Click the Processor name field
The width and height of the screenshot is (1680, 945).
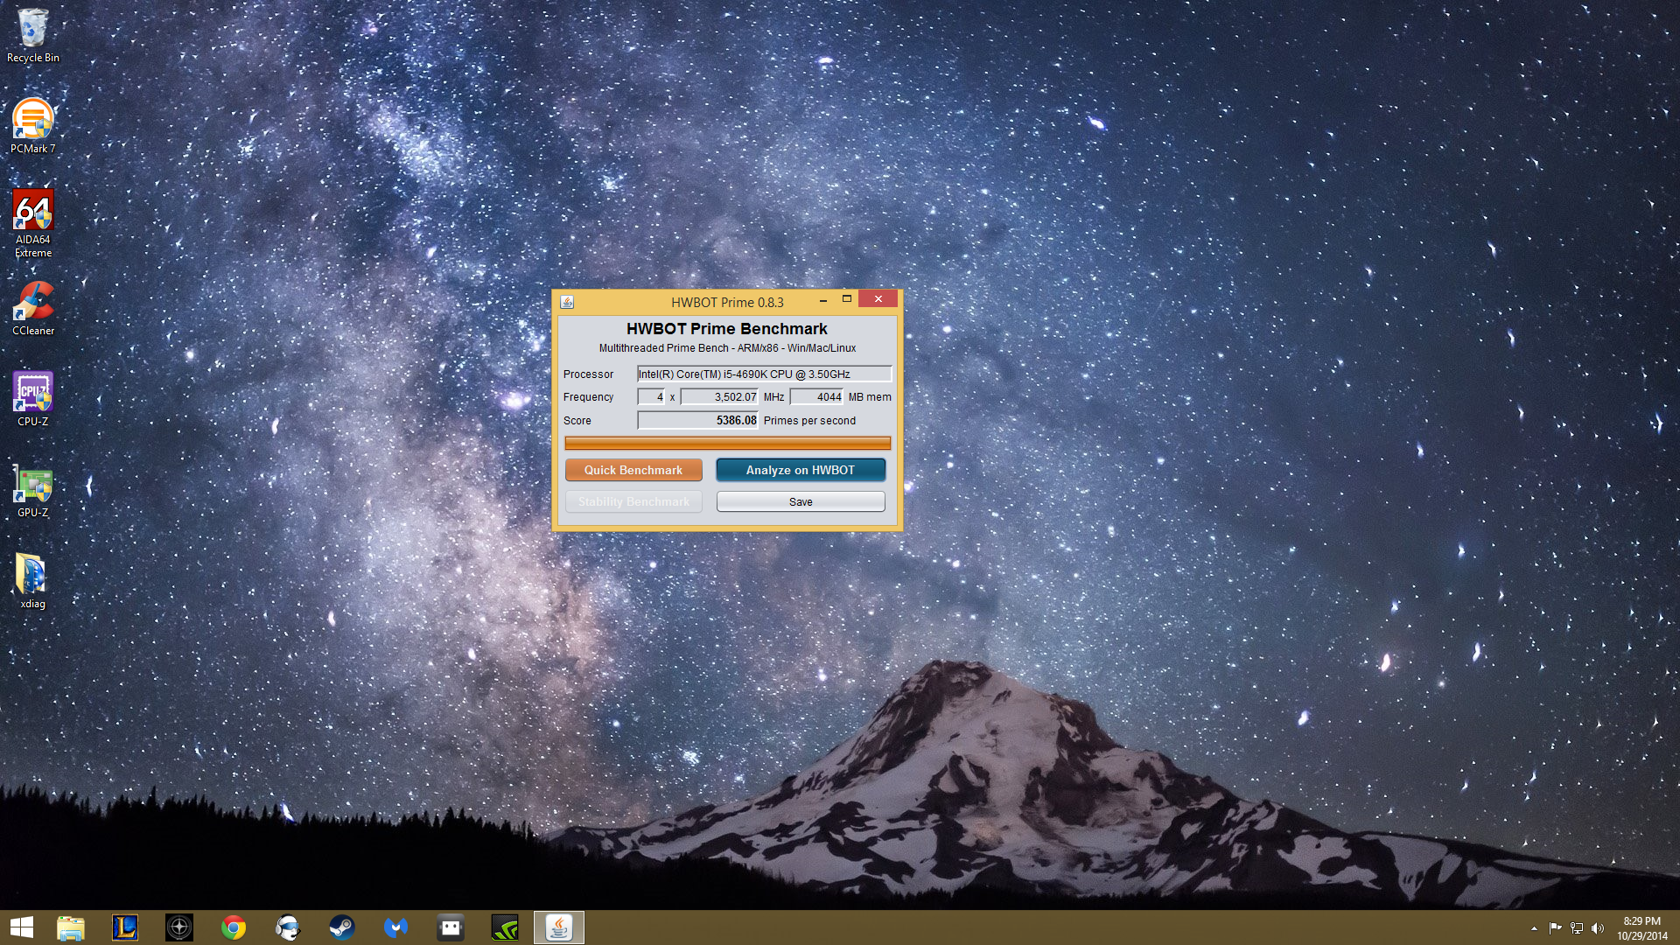[764, 374]
